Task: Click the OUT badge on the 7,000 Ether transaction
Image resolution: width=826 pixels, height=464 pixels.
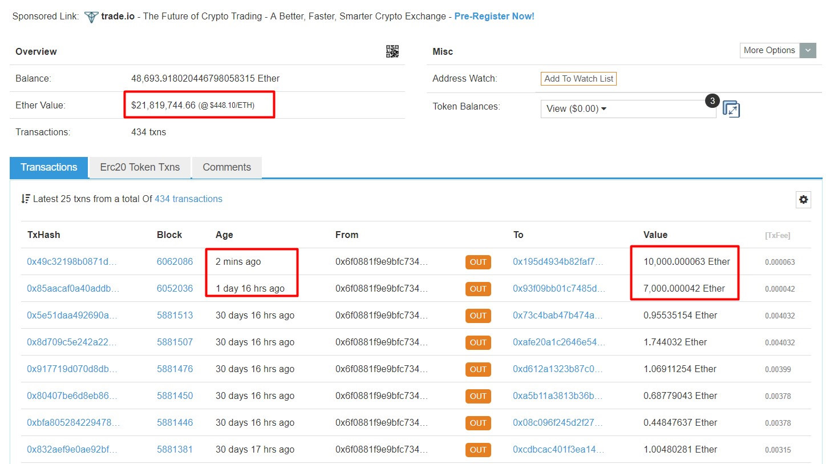Action: coord(478,289)
